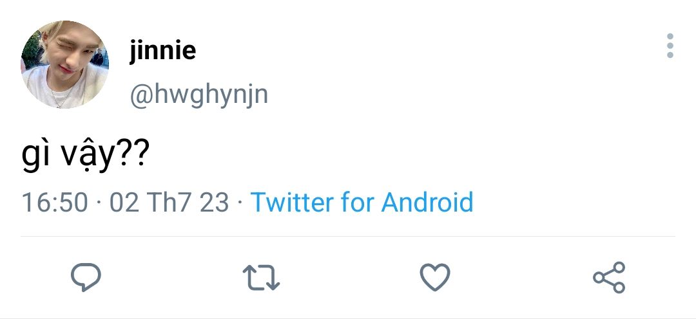This screenshot has width=696, height=319.
Task: Click the date "02 Th7 23"
Action: (169, 203)
